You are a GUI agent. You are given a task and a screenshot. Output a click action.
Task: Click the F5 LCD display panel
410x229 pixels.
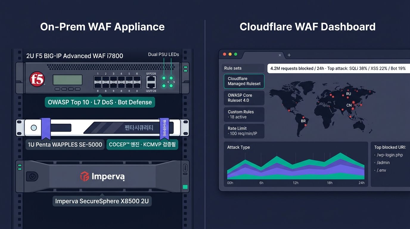[68, 80]
